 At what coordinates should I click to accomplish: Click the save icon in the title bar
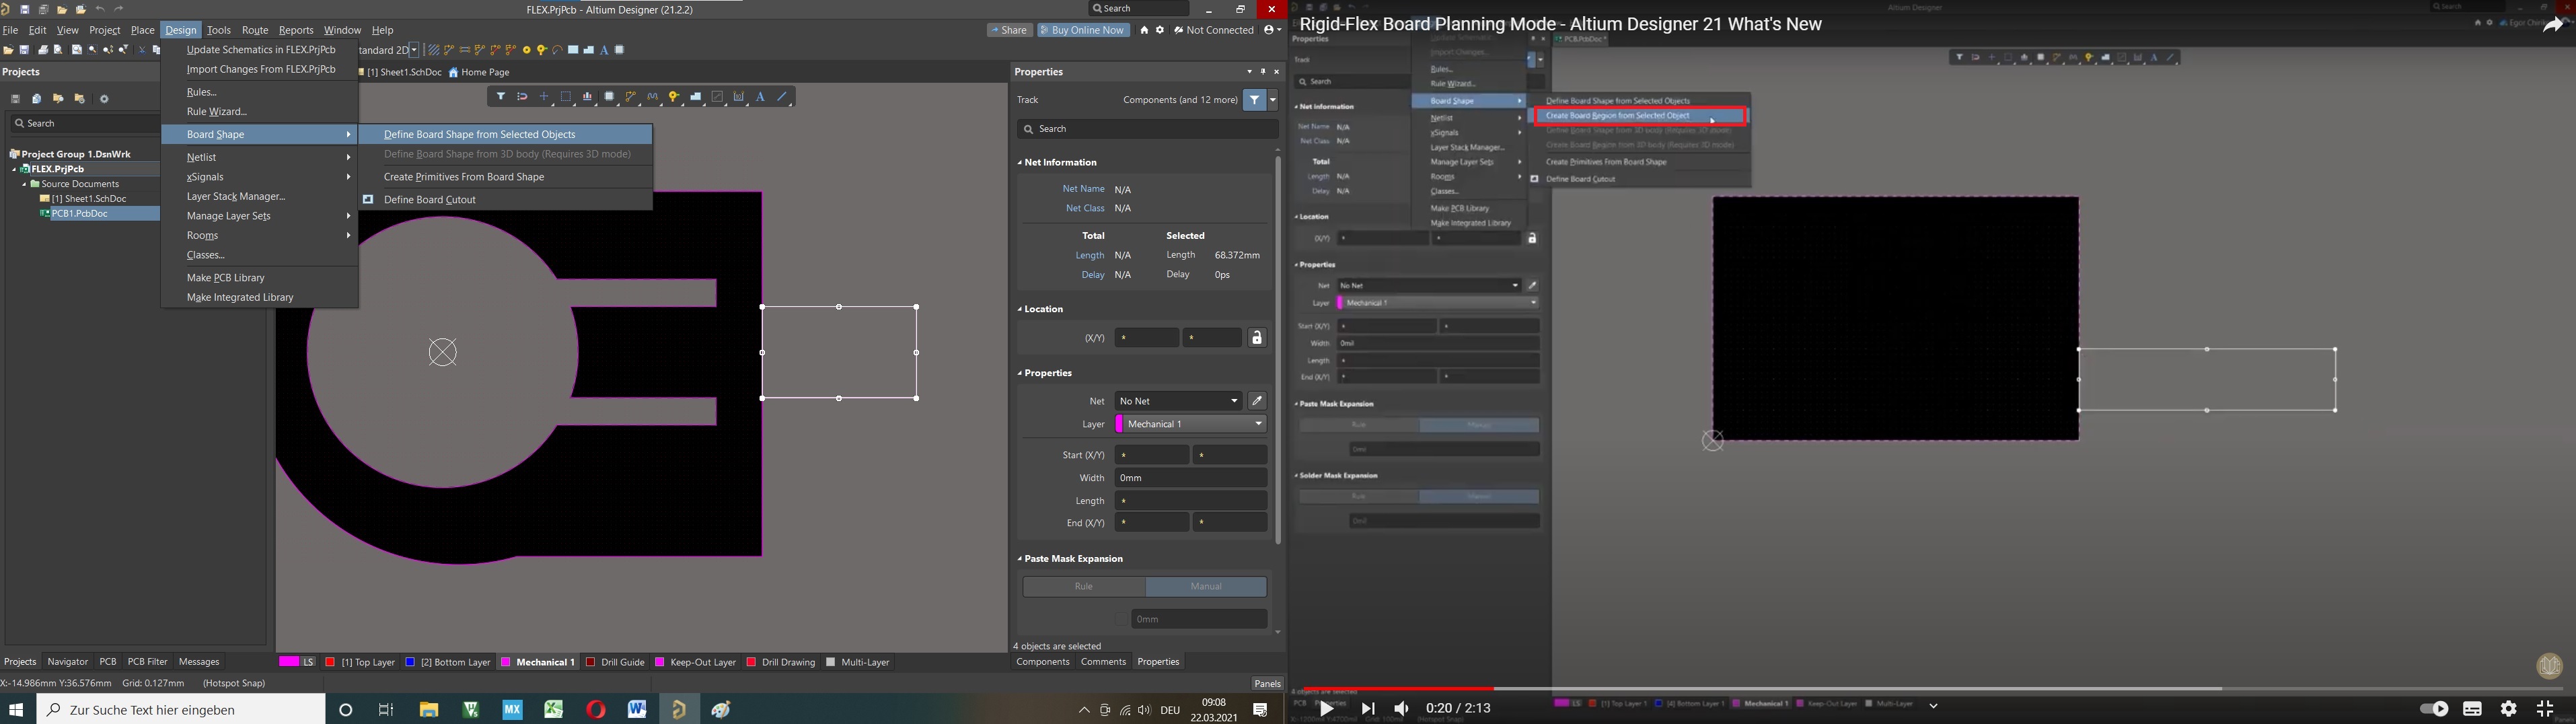point(25,9)
